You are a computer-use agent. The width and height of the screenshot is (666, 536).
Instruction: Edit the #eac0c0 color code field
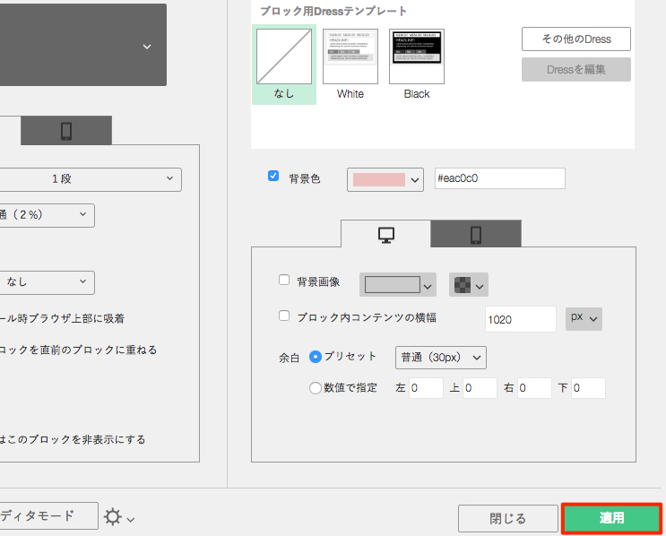(499, 178)
